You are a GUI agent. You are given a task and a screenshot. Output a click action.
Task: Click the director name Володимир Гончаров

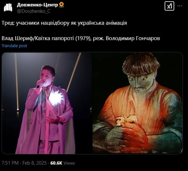(133, 38)
